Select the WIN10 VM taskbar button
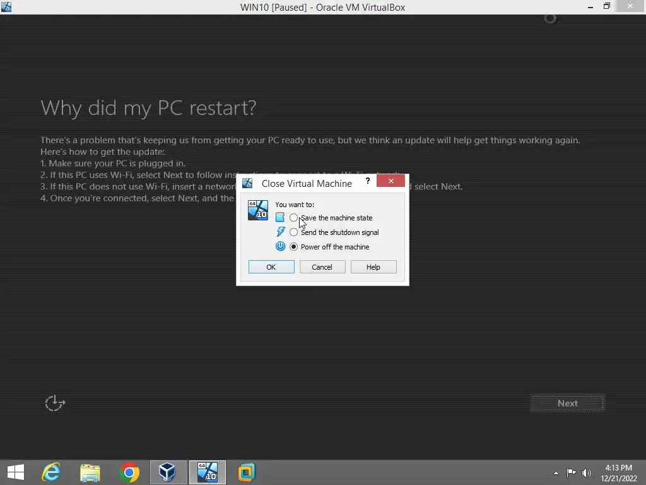The width and height of the screenshot is (646, 485). tap(207, 472)
